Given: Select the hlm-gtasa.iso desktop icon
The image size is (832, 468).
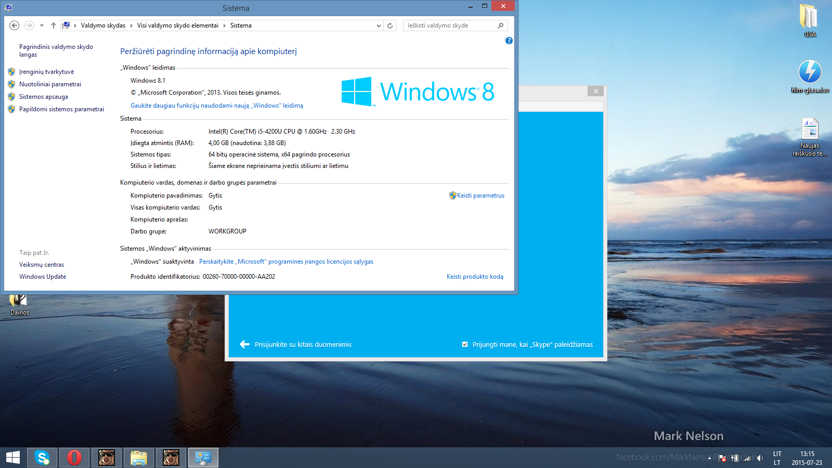Looking at the screenshot, I should 810,76.
